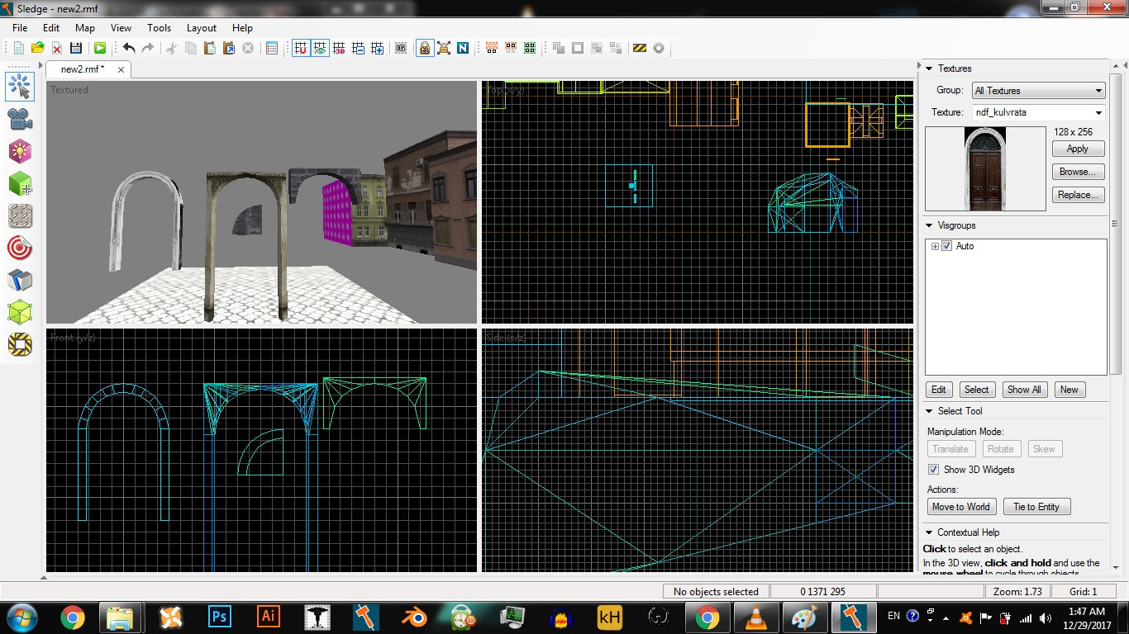Click Show All in Visgroups
Screen dimensions: 1129x634
click(x=1024, y=390)
